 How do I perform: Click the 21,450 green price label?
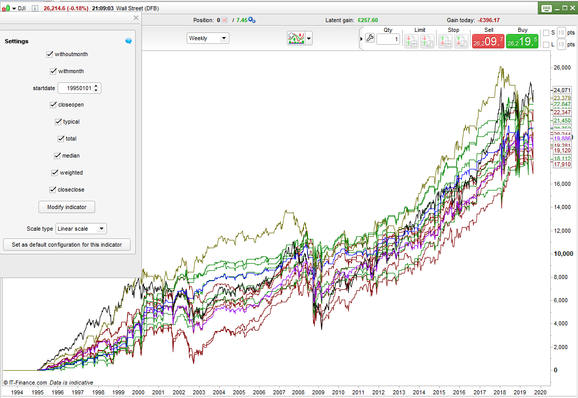click(562, 120)
